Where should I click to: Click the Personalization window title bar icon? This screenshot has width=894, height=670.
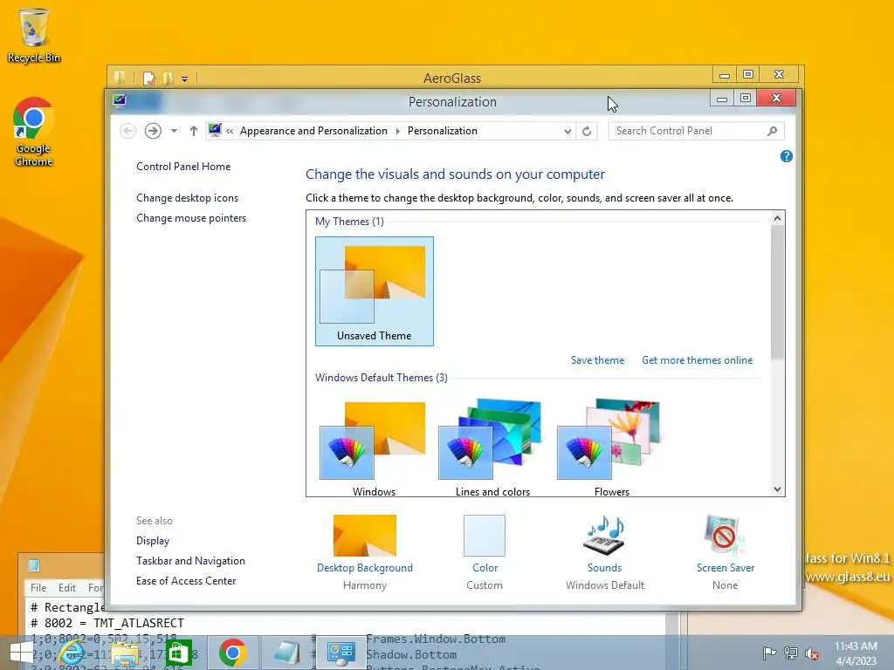coord(120,100)
